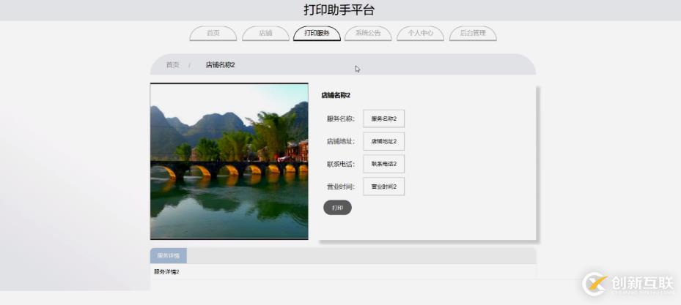Click the 店铺地址: label
This screenshot has width=681, height=305.
pyautogui.click(x=341, y=141)
